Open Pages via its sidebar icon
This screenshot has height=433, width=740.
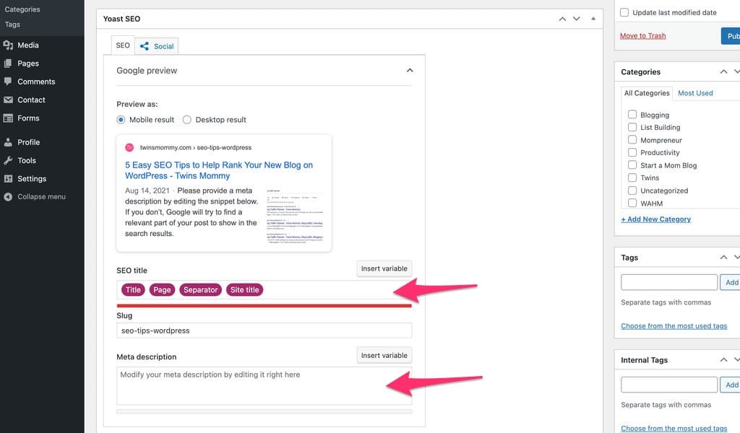(8, 64)
